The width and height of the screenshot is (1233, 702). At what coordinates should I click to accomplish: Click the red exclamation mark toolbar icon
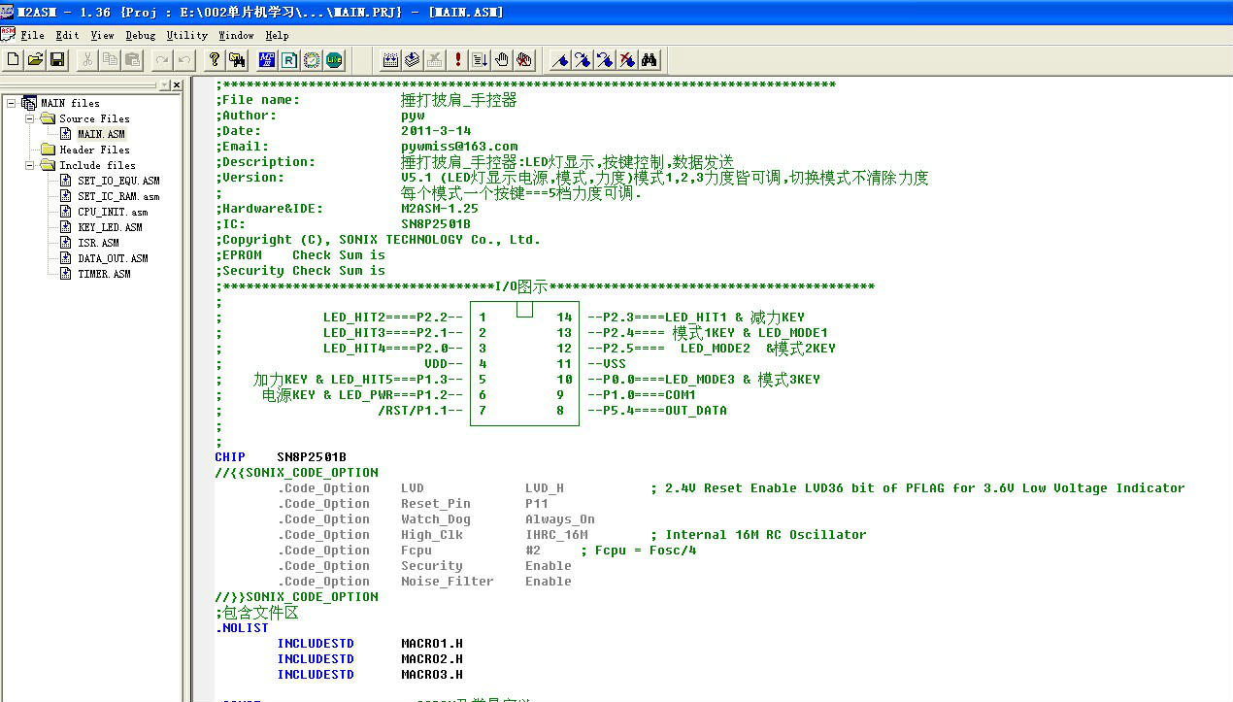point(458,60)
